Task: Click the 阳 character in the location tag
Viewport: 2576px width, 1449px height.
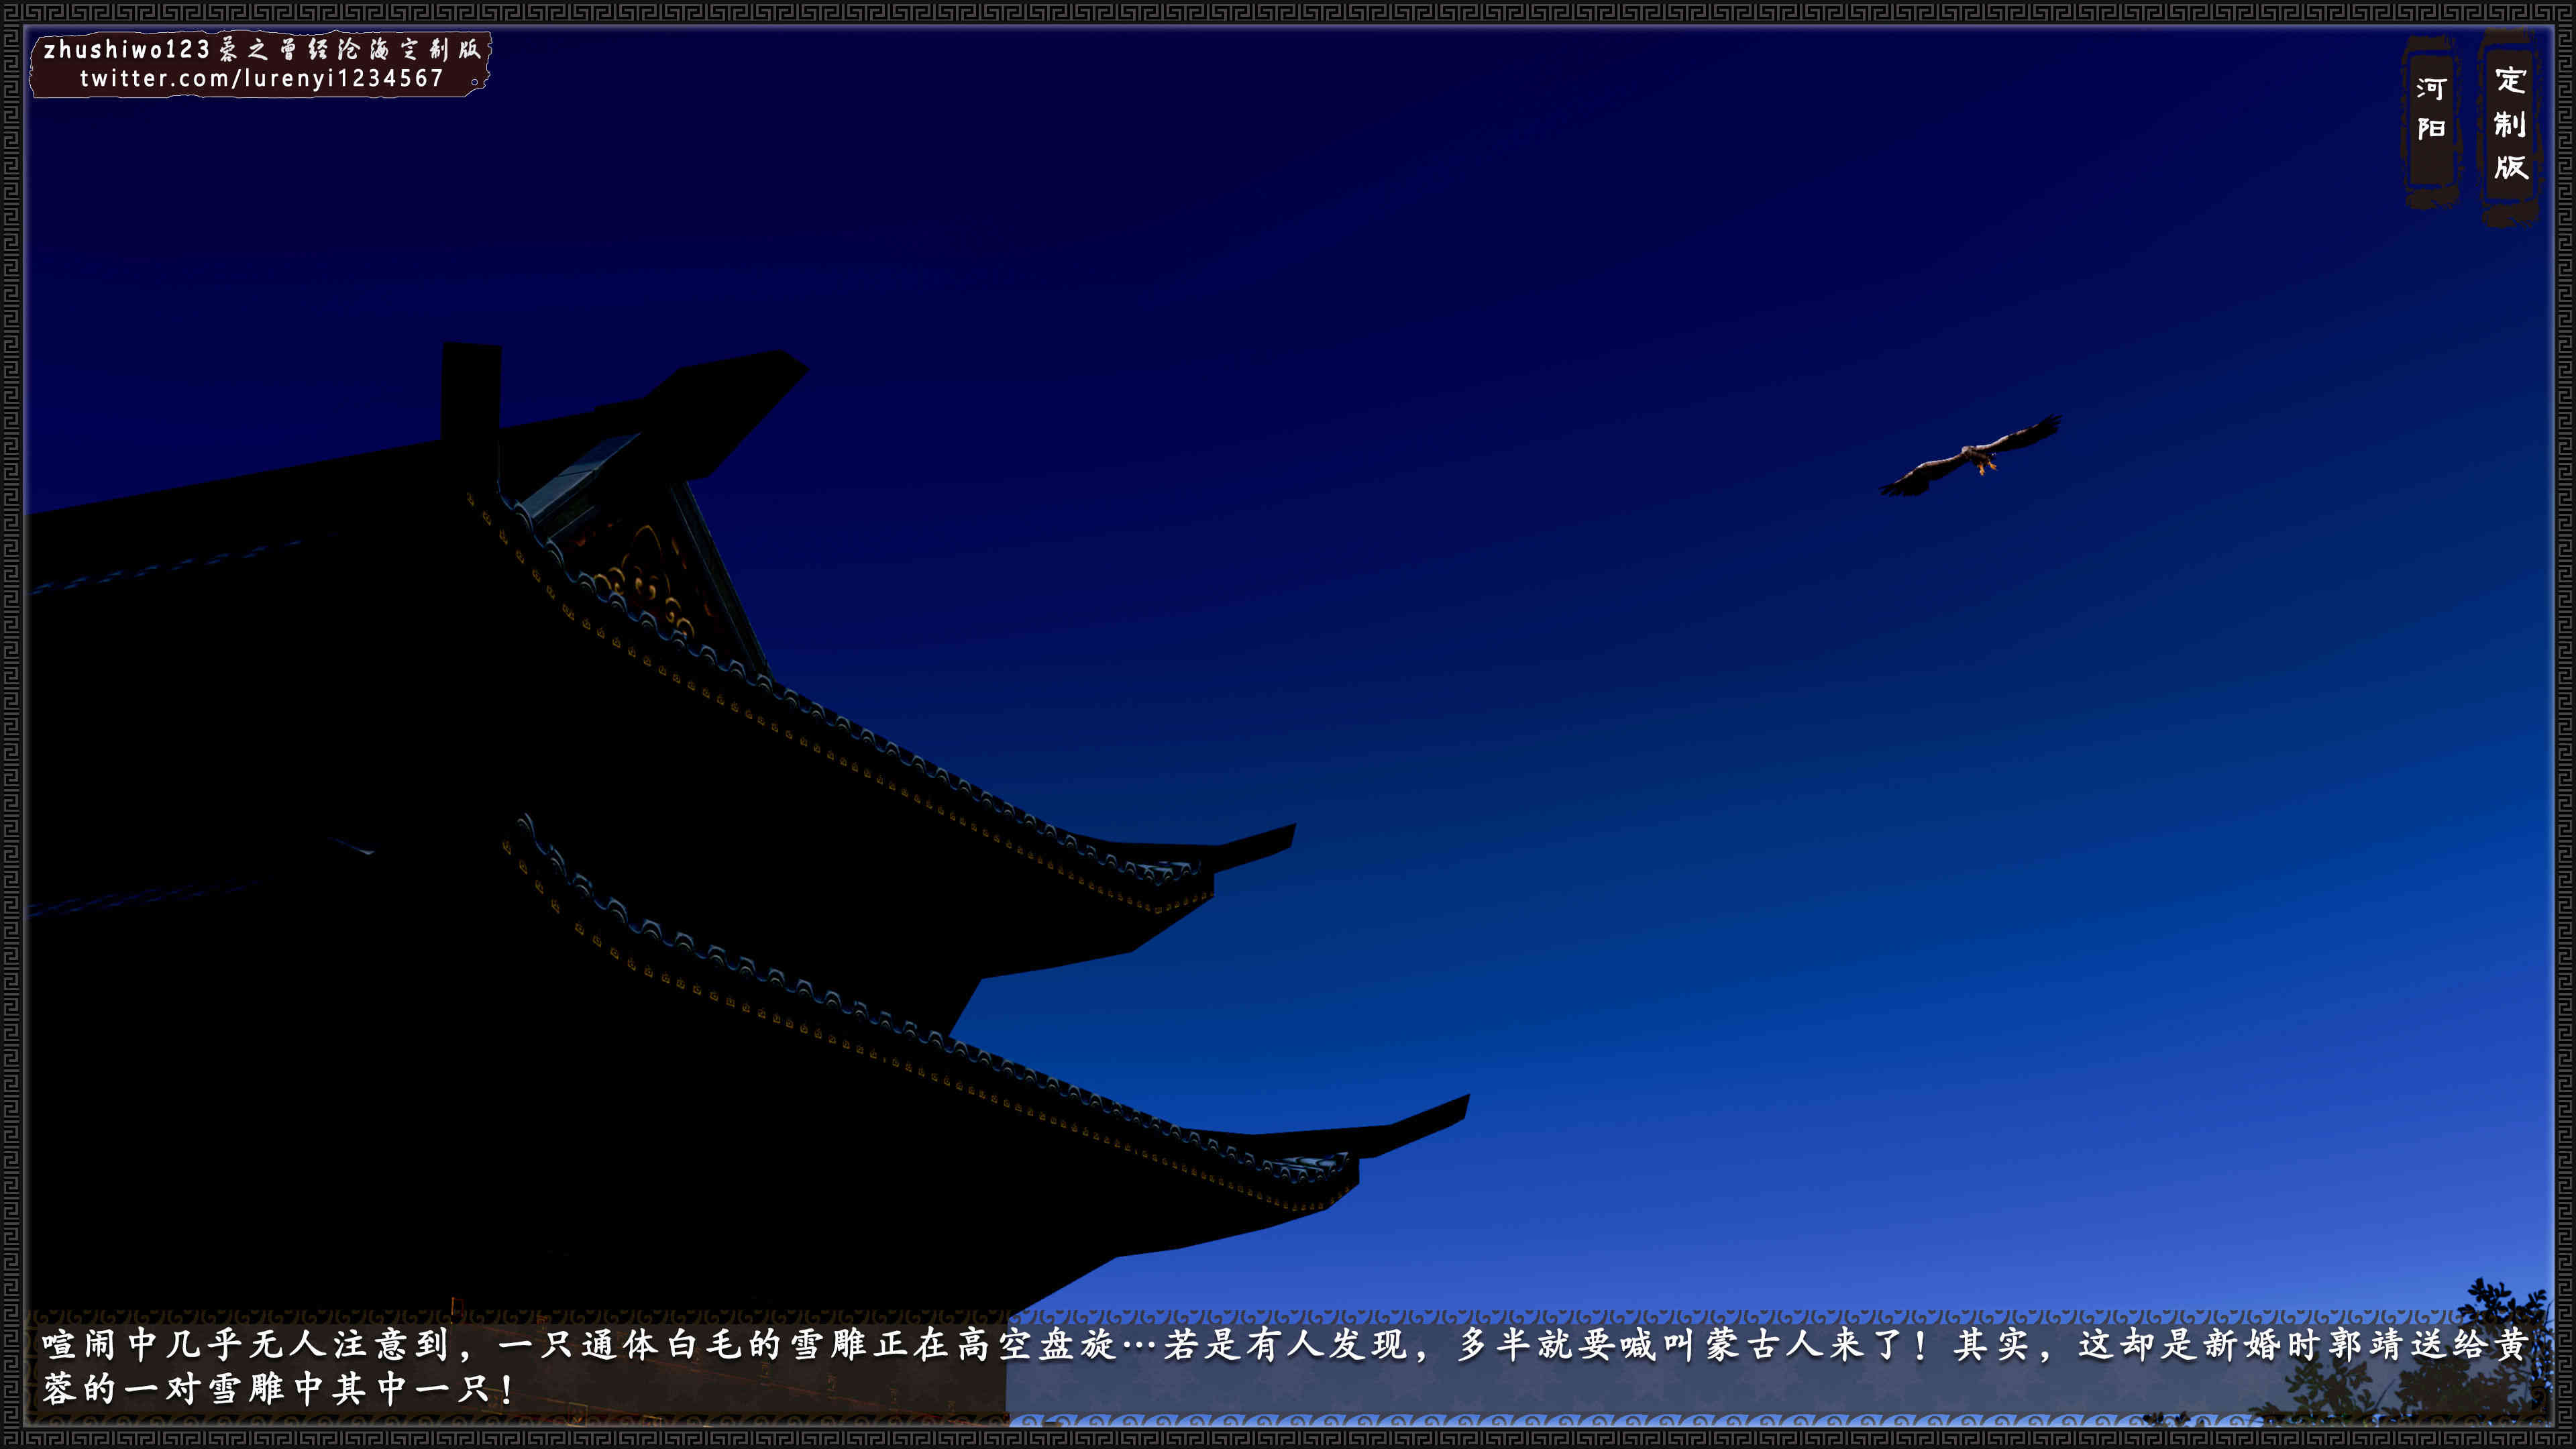Action: point(2431,128)
